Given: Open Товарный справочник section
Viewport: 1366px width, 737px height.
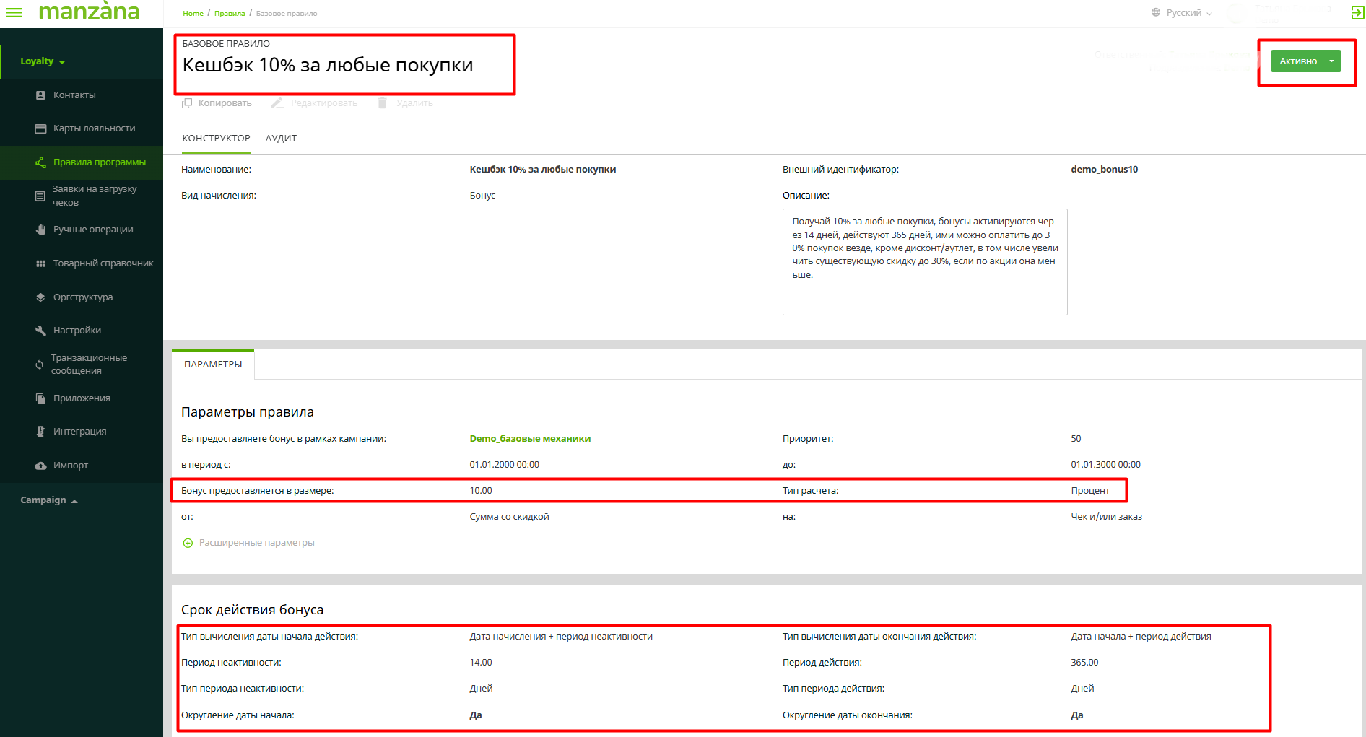Looking at the screenshot, I should pyautogui.click(x=103, y=263).
